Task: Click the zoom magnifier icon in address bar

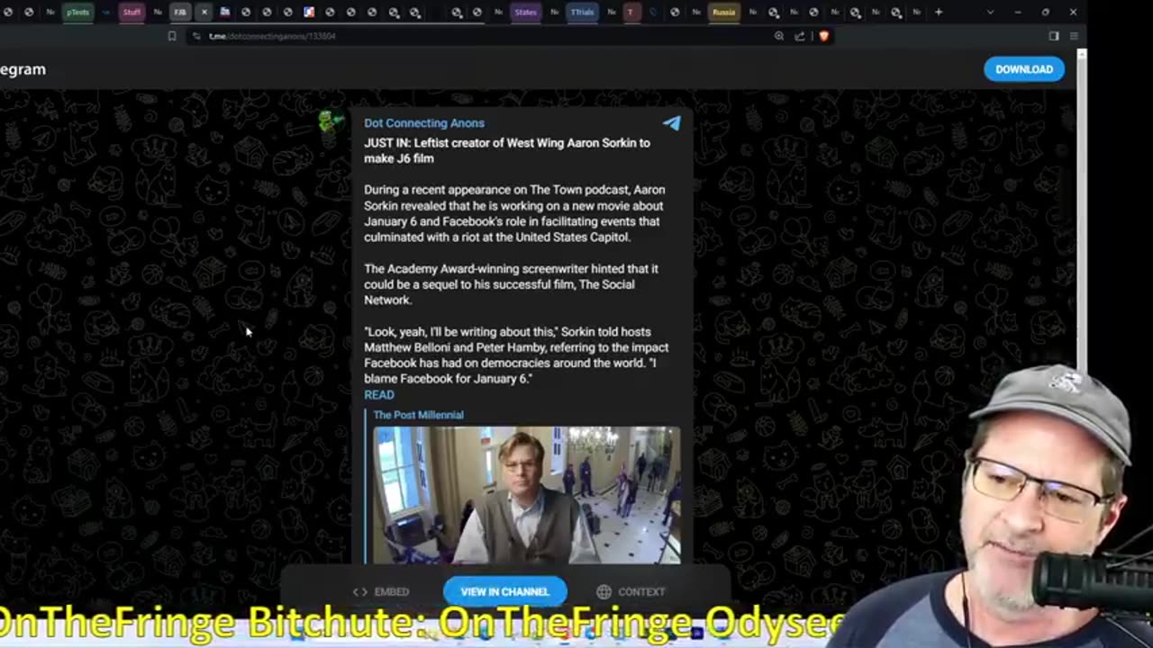Action: click(x=779, y=36)
